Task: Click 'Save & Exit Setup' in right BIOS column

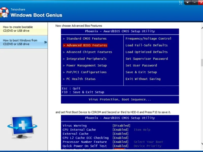Action: click(141, 72)
